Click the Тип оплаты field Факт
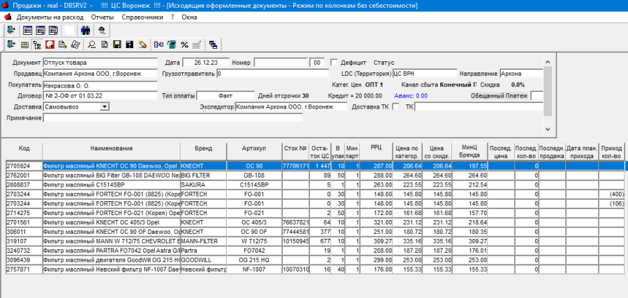628x298 pixels. pos(225,96)
